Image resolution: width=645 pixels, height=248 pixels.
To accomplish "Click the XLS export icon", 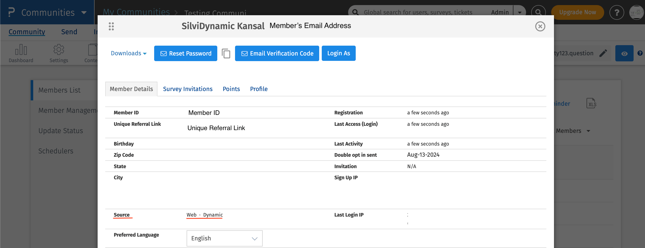I will [591, 103].
